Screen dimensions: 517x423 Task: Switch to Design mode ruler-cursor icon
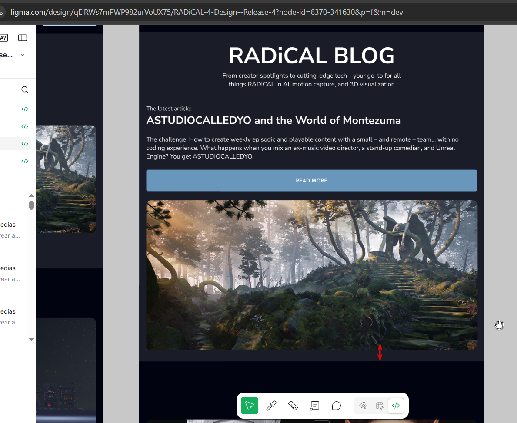pos(380,406)
